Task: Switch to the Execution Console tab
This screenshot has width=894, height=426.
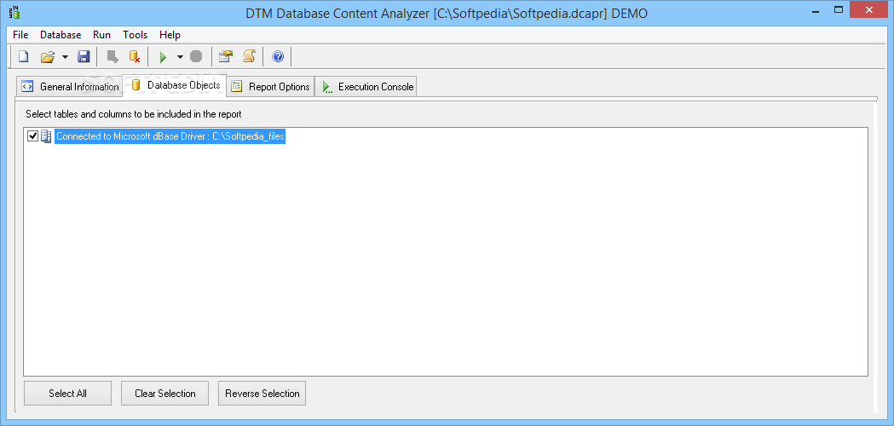Action: pyautogui.click(x=366, y=87)
